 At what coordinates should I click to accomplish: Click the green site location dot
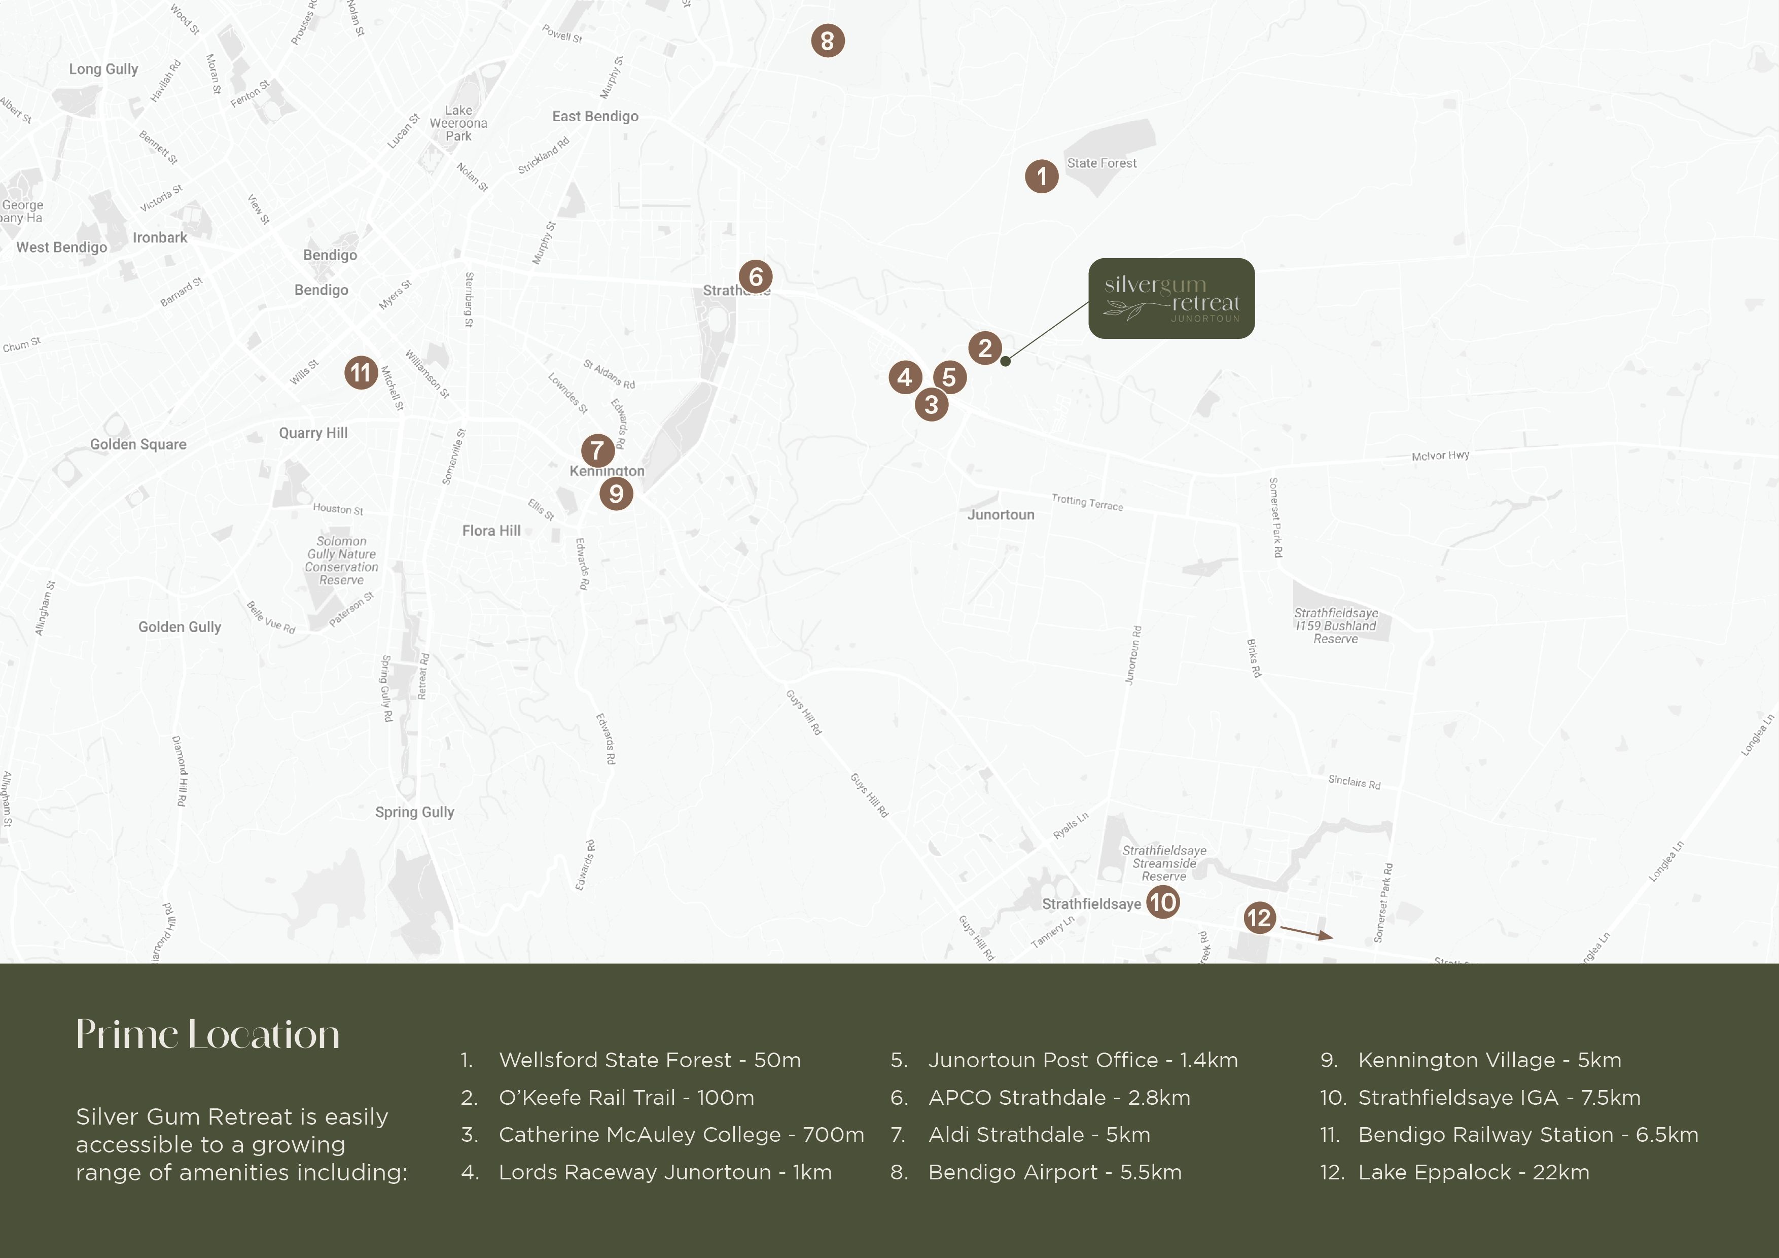click(1005, 361)
